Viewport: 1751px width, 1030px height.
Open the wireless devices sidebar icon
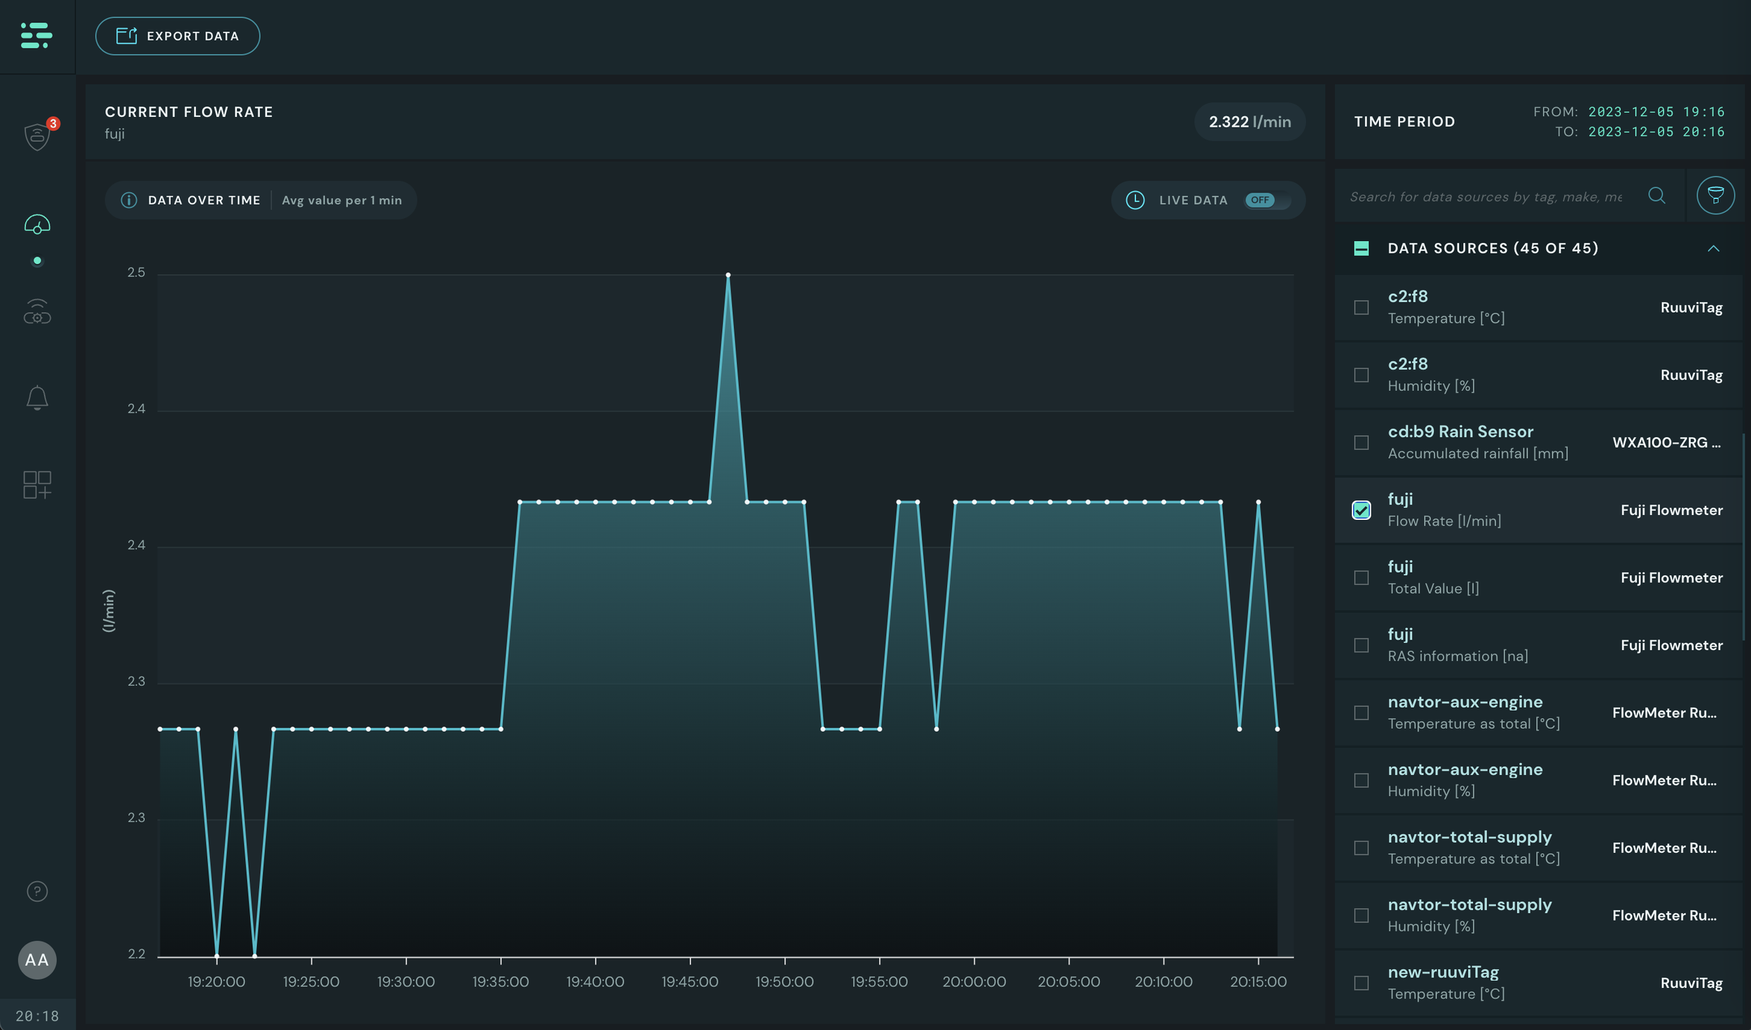pyautogui.click(x=37, y=312)
